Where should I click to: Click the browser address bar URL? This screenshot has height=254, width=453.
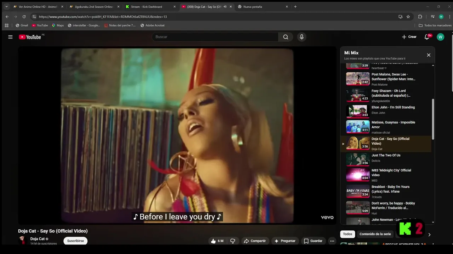click(103, 17)
